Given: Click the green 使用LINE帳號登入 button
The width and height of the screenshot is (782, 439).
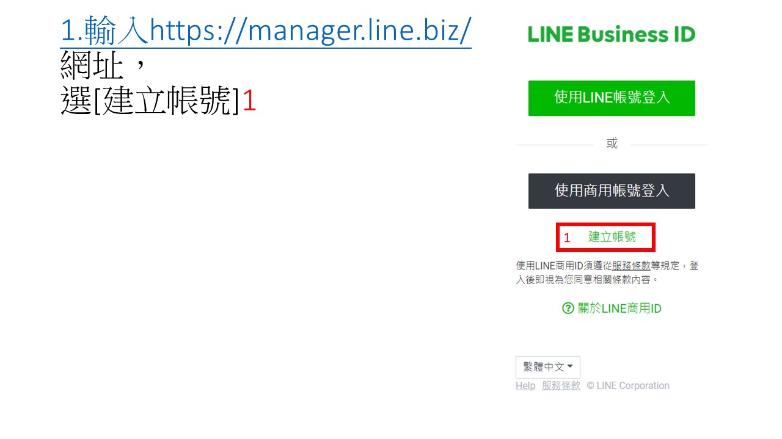Looking at the screenshot, I should 612,98.
